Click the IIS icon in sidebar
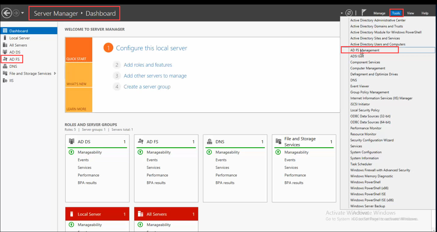This screenshot has height=232, width=437. point(5,80)
